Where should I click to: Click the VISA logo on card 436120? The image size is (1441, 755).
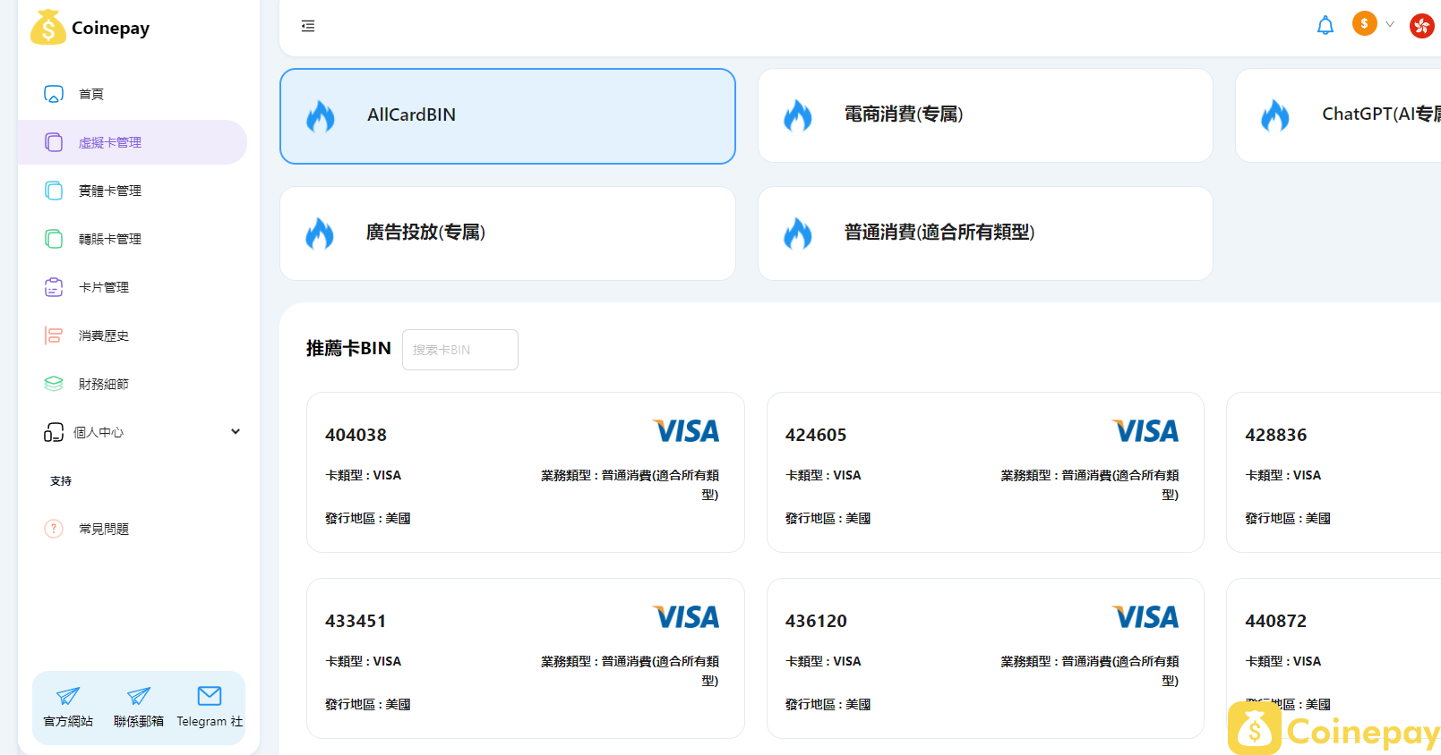coord(1145,617)
